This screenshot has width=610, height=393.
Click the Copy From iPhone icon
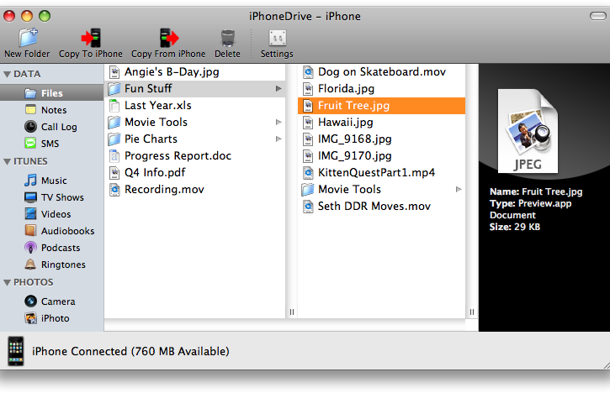[x=169, y=38]
